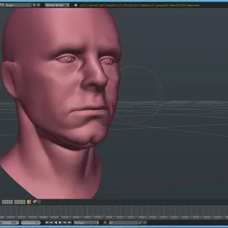Image resolution: width=228 pixels, height=228 pixels.
Task: Open the Blender Render engine dropdown
Action: (58, 5)
